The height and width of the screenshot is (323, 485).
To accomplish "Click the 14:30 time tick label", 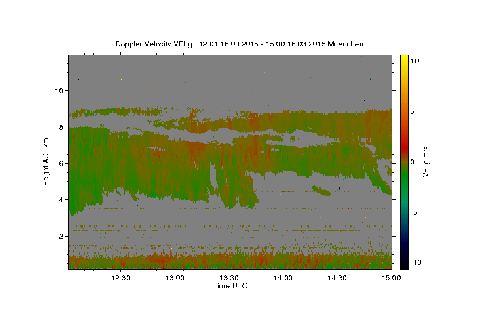I will [x=337, y=278].
